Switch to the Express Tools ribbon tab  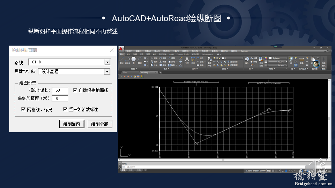point(183,54)
